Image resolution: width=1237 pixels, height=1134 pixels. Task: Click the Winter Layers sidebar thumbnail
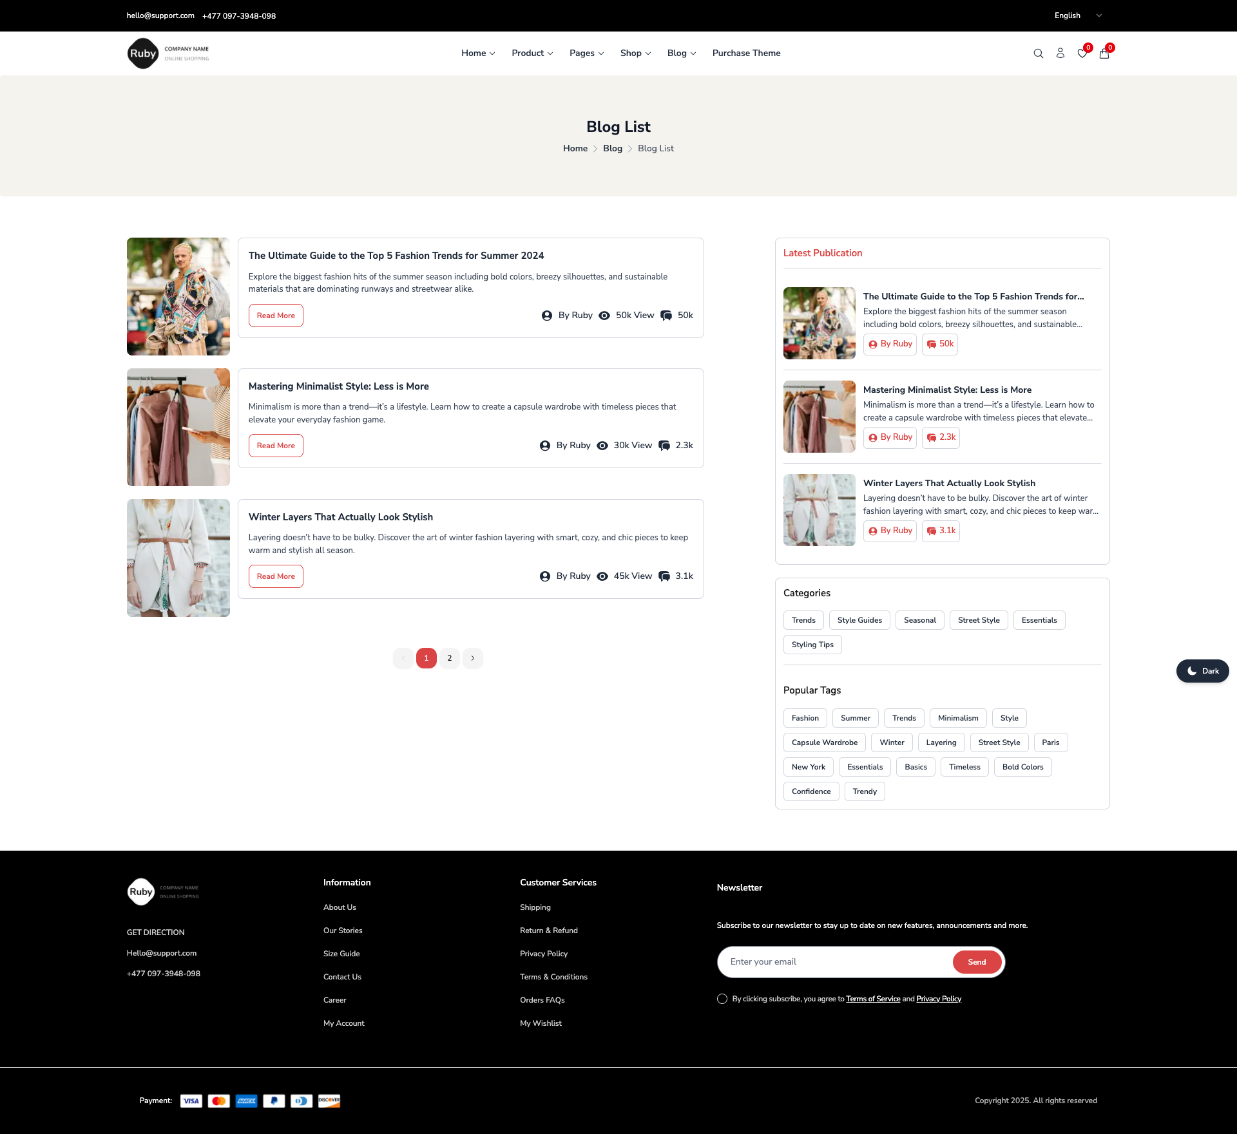(818, 509)
